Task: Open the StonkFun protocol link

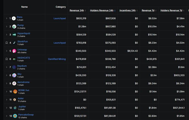Action: click(x=23, y=41)
